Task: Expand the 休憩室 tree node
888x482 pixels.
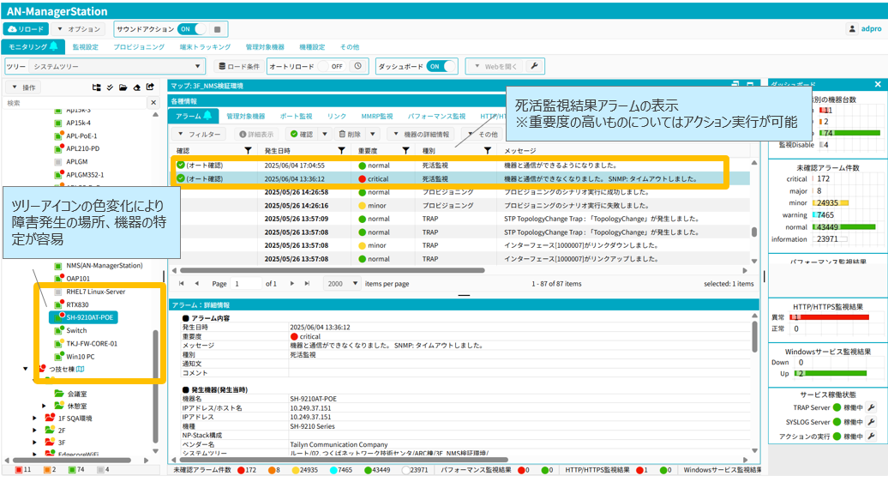Action: pos(45,407)
